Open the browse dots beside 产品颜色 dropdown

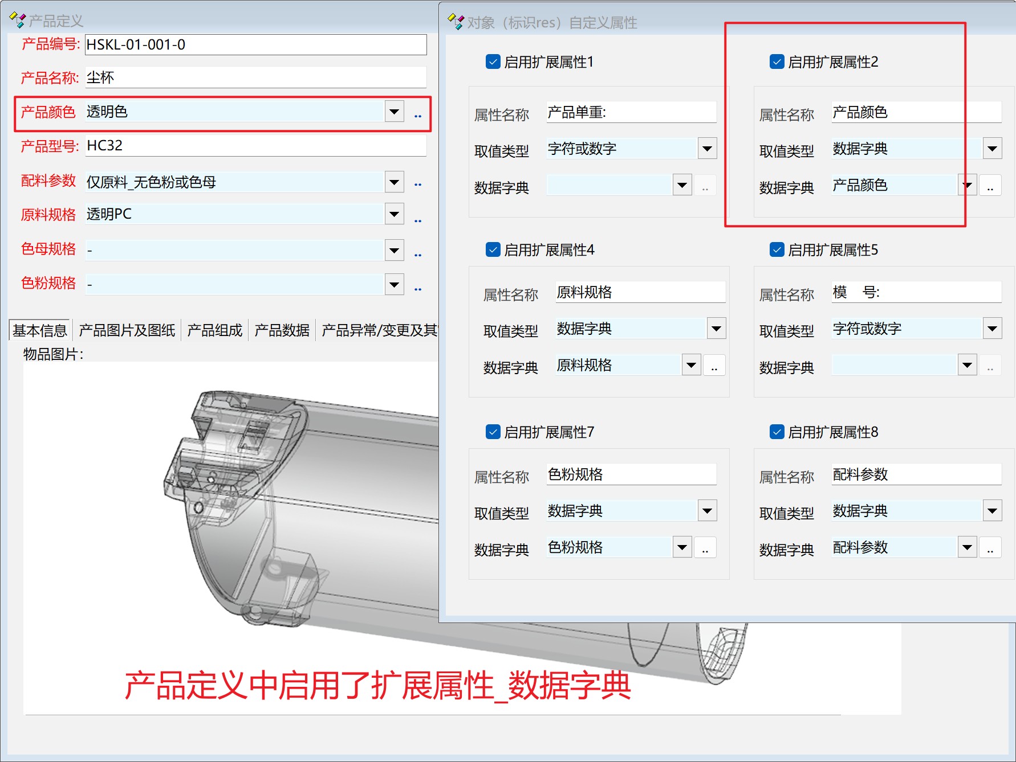click(x=418, y=116)
